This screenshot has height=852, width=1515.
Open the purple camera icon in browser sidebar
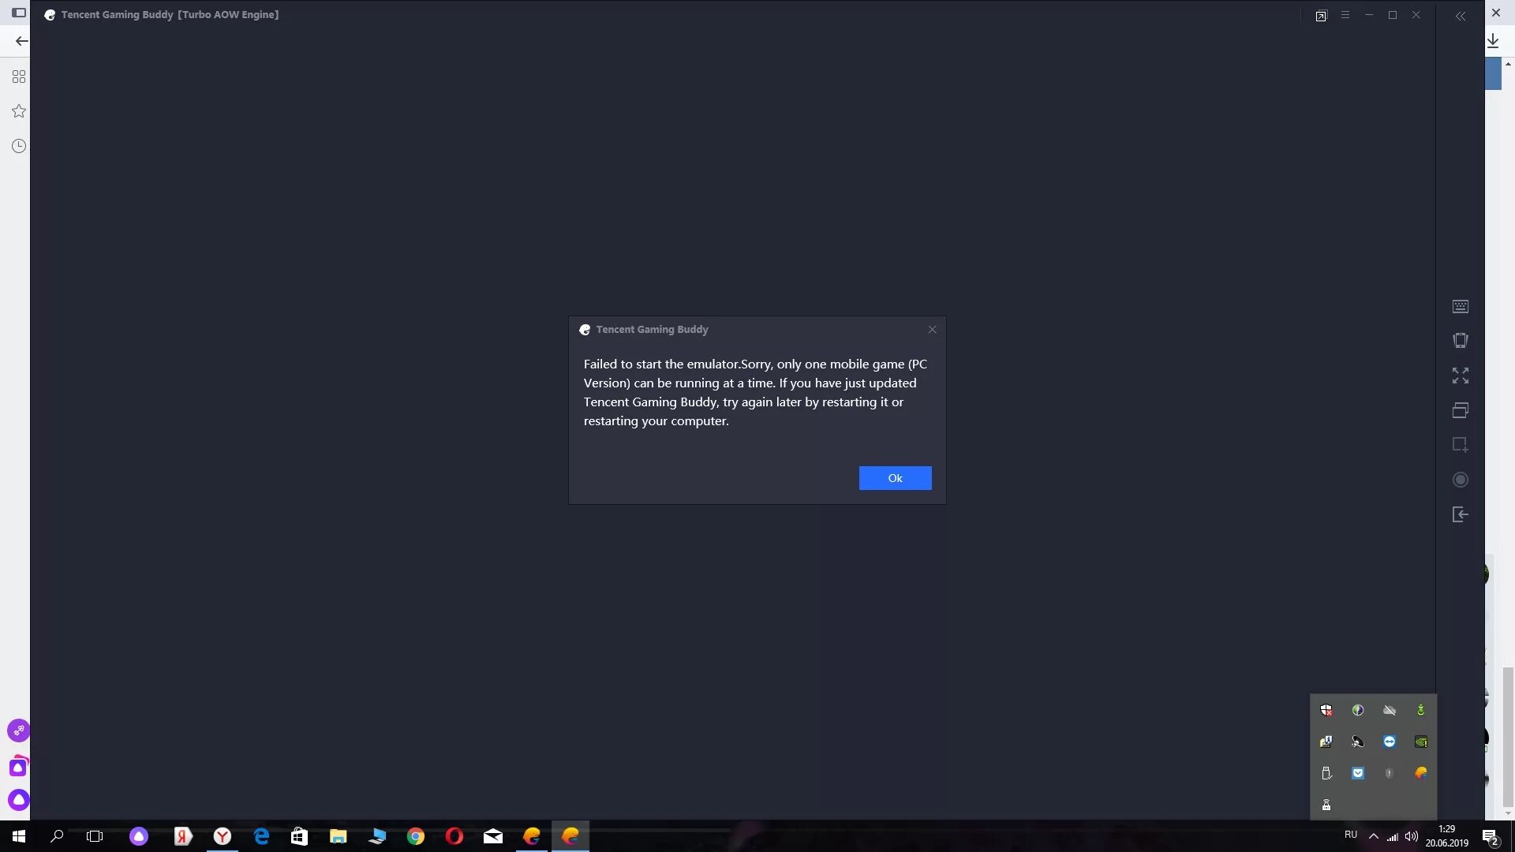pos(19,766)
